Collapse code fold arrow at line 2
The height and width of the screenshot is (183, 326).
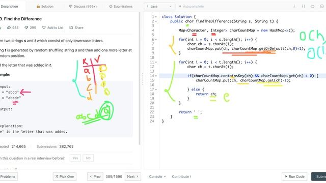pos(156,21)
